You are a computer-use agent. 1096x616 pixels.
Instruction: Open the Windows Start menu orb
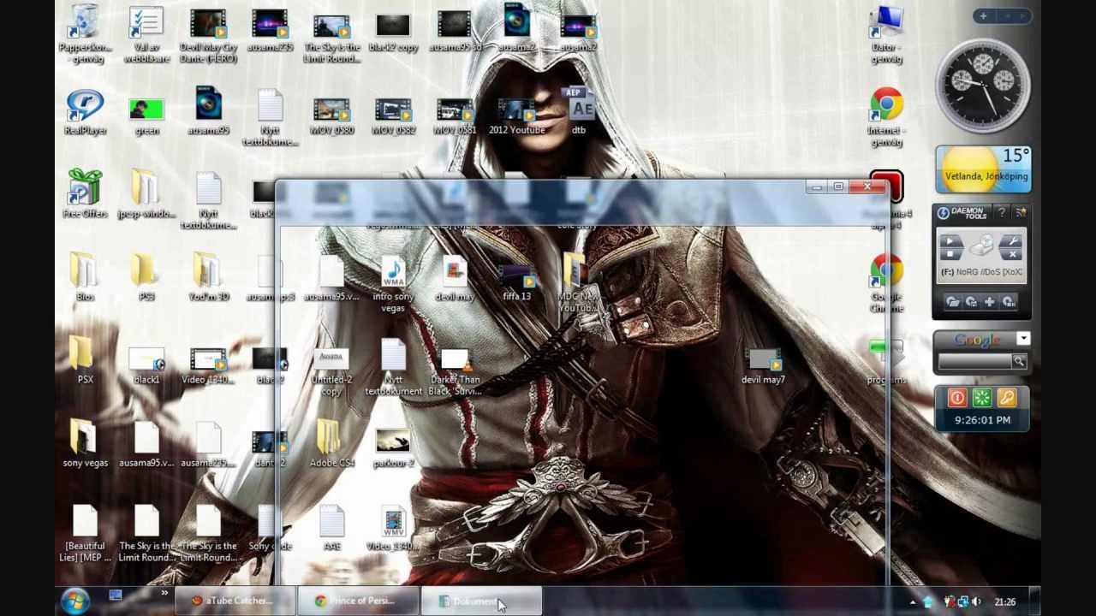coord(74,601)
